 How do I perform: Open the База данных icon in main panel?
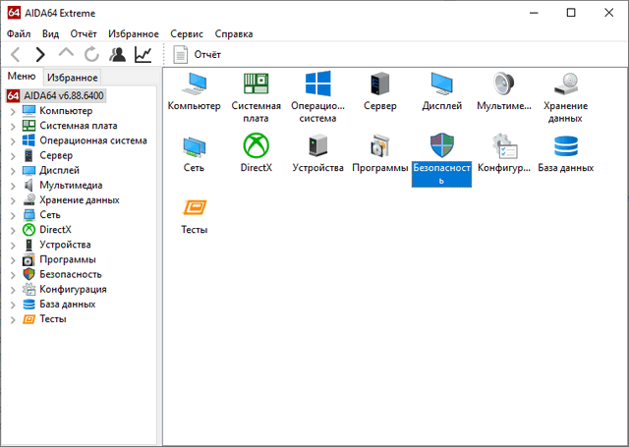click(x=565, y=146)
